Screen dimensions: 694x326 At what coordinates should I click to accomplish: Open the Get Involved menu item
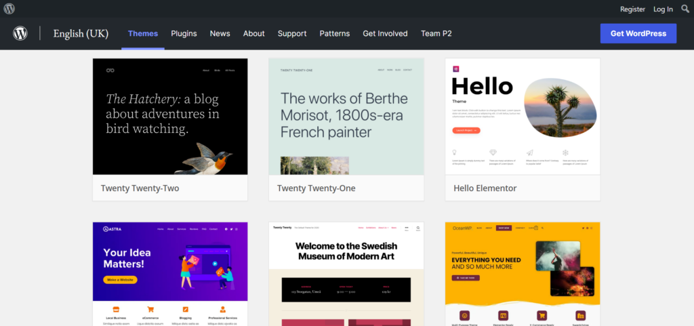pyautogui.click(x=385, y=34)
